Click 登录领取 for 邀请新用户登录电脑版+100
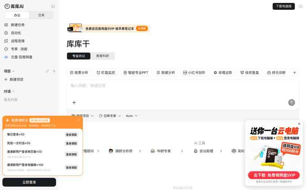 (x=72, y=167)
